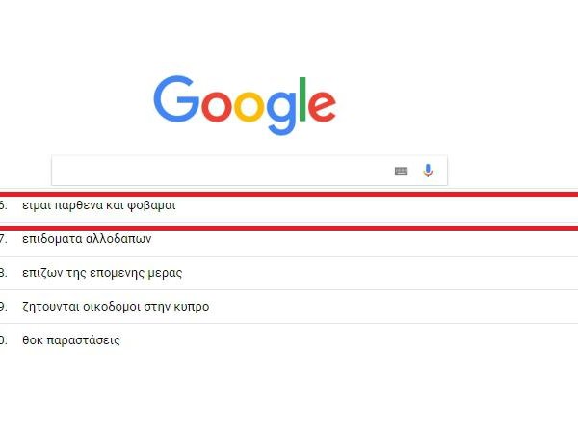The height and width of the screenshot is (434, 578).
Task: Select suggestion "επιδοματα αλλοδαπων"
Action: [87, 239]
